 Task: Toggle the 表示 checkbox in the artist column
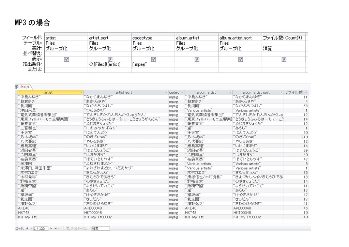tap(66, 59)
